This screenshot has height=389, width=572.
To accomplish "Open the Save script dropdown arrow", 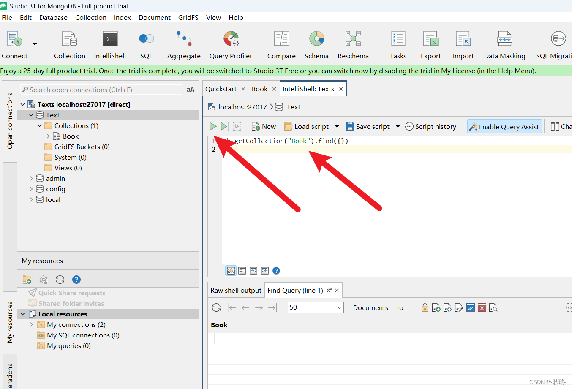I will click(398, 126).
